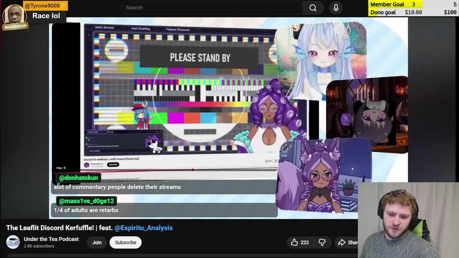Click the streamer webcam overlay
This screenshot has width=459, height=258.
click(x=408, y=220)
